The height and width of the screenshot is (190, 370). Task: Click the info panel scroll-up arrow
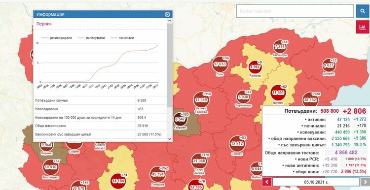[170, 21]
